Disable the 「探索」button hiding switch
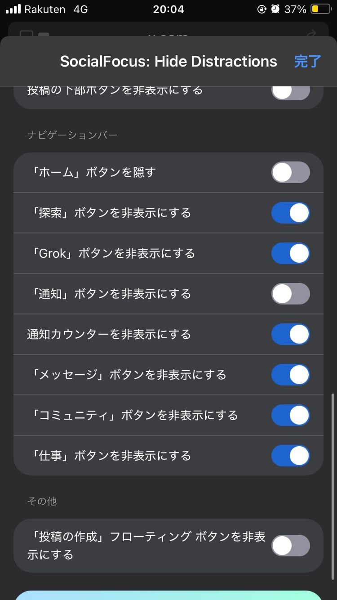The image size is (337, 600). 290,213
